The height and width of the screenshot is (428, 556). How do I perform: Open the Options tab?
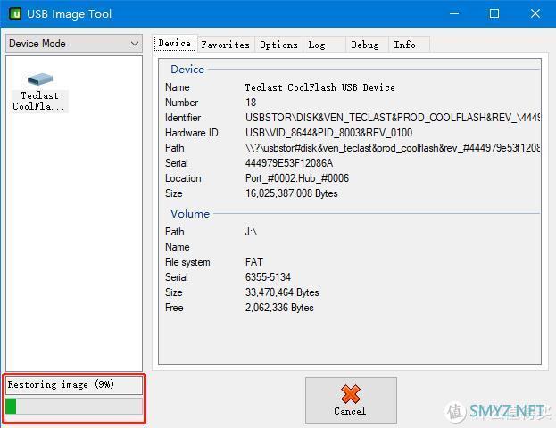[278, 45]
